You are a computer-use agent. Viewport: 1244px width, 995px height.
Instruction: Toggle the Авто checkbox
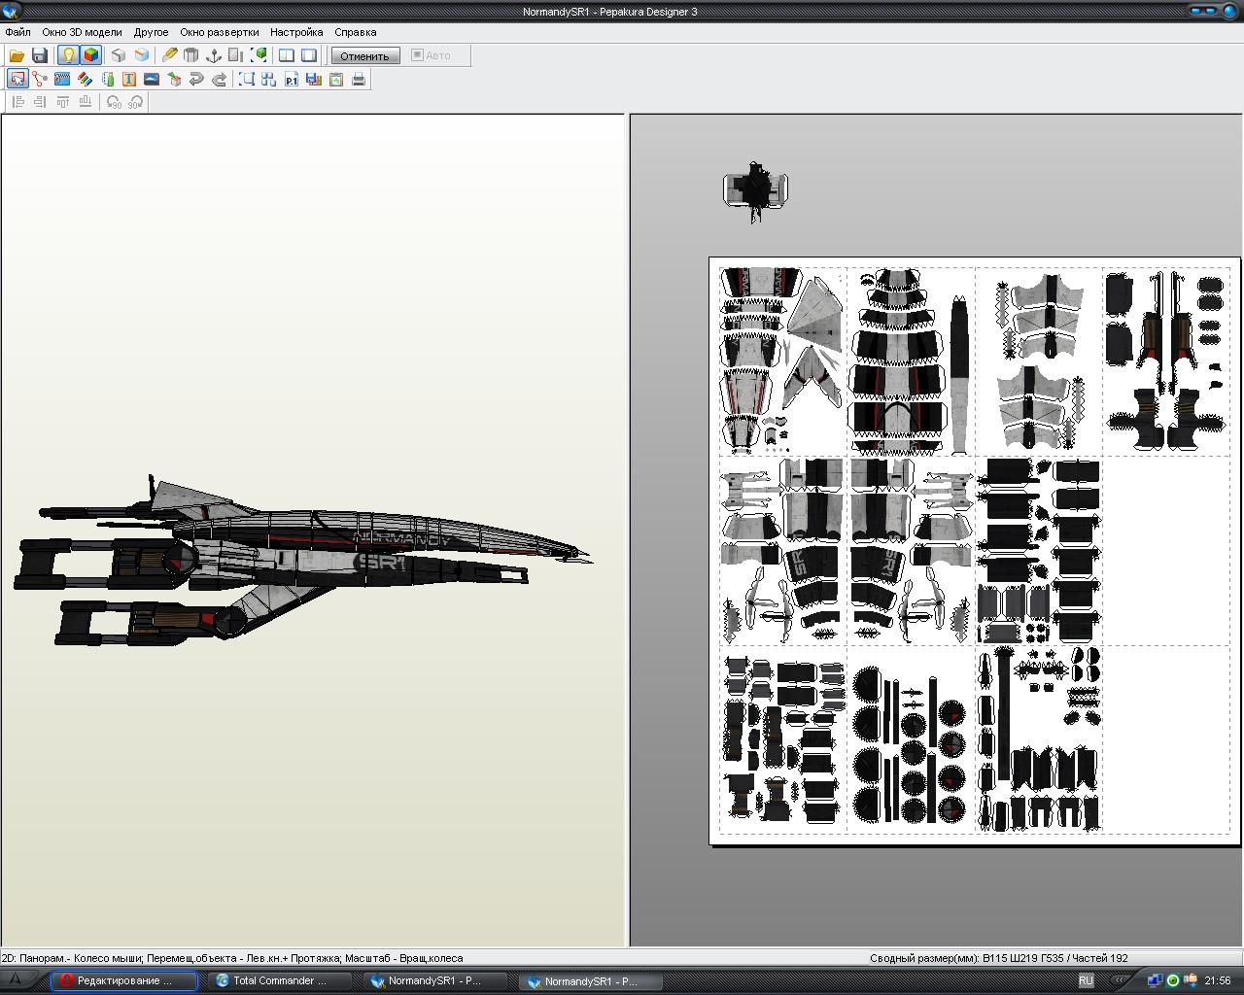(x=432, y=55)
